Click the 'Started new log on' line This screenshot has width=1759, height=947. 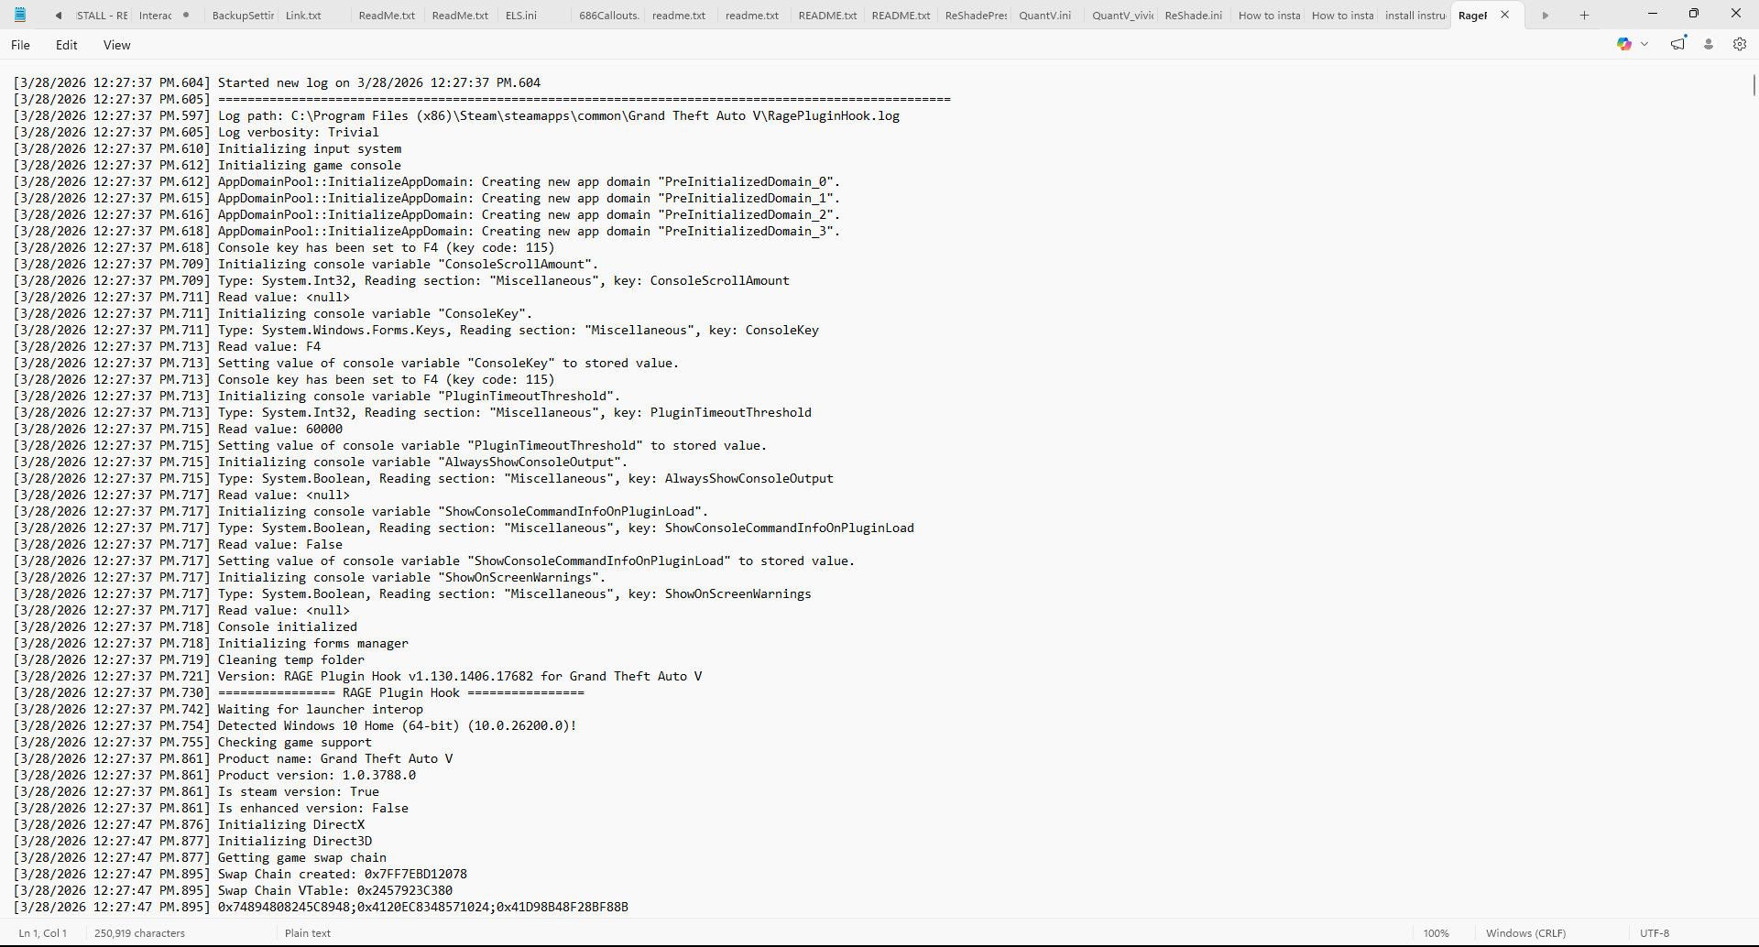coord(277,82)
